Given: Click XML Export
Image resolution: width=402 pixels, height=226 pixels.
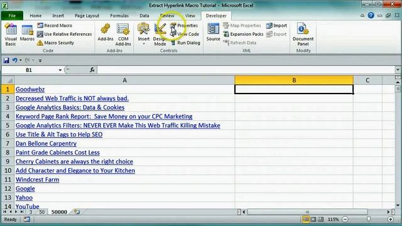Looking at the screenshot, I should (x=276, y=34).
